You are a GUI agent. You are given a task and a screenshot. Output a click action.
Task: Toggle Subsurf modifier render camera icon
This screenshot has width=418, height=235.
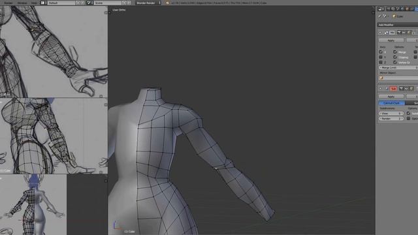pos(401,89)
